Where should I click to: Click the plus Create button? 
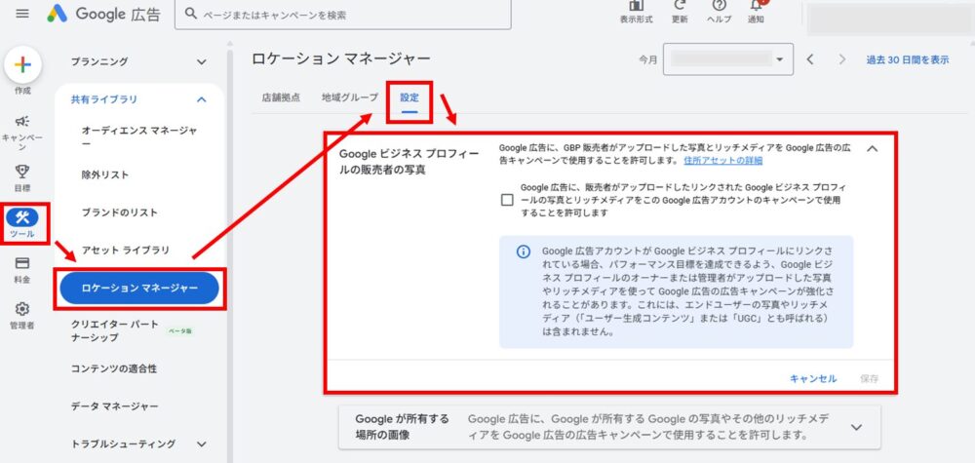pos(21,66)
